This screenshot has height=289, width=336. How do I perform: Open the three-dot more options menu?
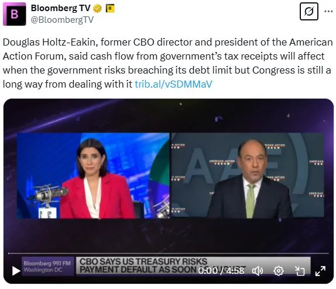(328, 11)
